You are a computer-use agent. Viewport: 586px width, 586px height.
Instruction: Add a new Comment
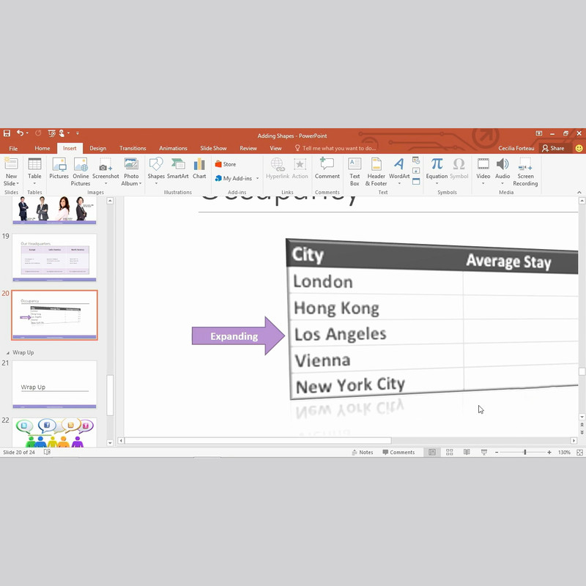pos(327,168)
